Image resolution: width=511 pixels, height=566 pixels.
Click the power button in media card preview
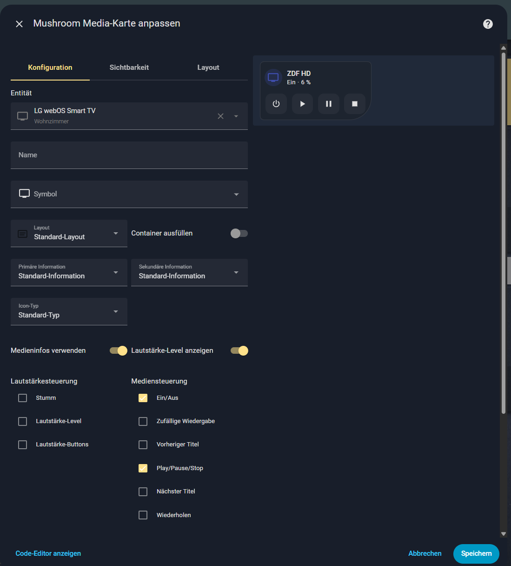(x=276, y=104)
